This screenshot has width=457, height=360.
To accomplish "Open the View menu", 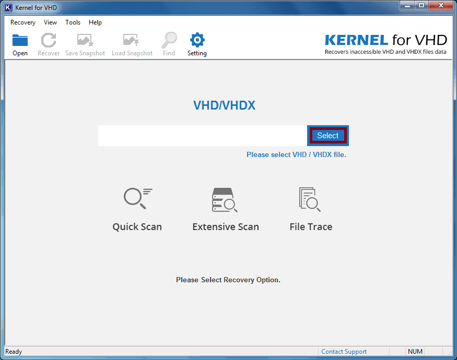I will [51, 22].
